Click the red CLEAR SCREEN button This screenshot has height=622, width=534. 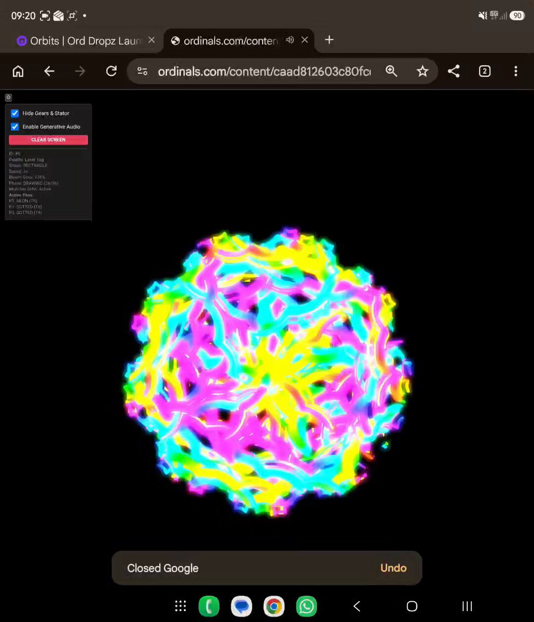(48, 140)
